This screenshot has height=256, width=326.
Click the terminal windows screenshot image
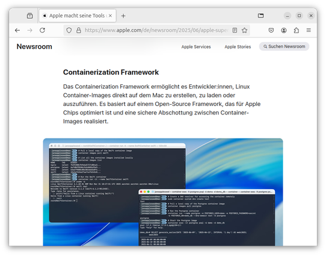(x=163, y=192)
